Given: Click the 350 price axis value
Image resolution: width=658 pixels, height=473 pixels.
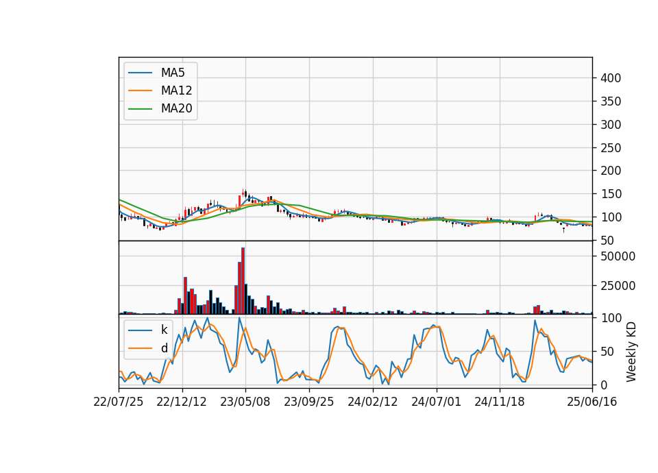Looking at the screenshot, I should tap(611, 101).
